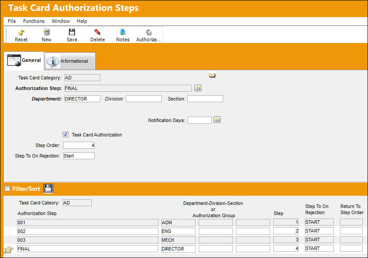Click the Division input field
The height and width of the screenshot is (258, 368).
click(144, 99)
